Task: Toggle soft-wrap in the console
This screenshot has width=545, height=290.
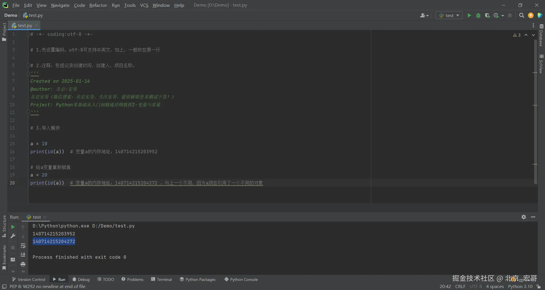Action: point(23,246)
